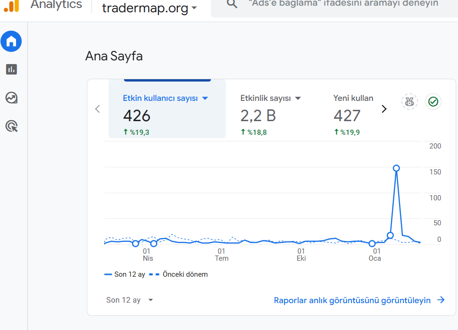Open the Son 12 ay date range dropdown
Image resolution: width=458 pixels, height=330 pixels.
(x=129, y=300)
